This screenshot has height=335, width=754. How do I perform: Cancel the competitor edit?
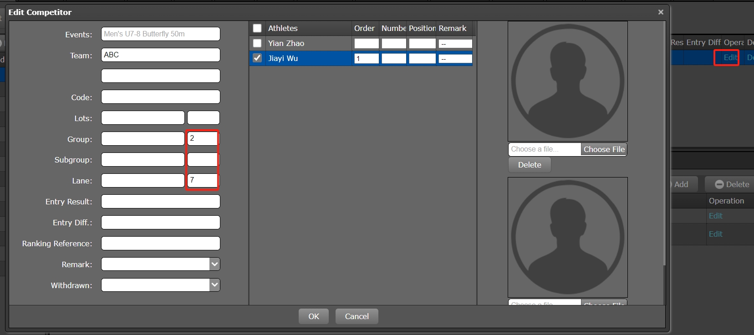tap(357, 316)
